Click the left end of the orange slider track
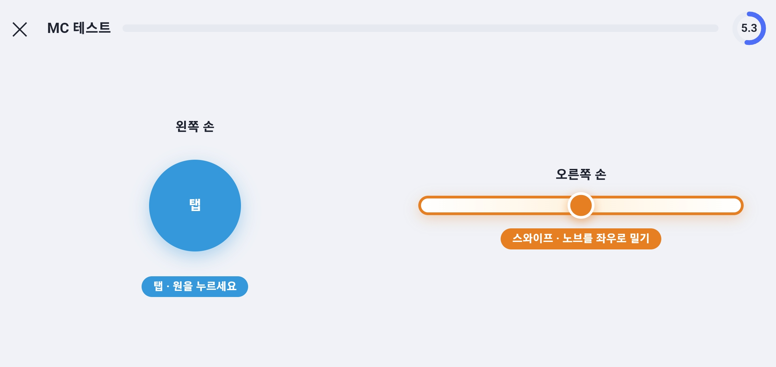The height and width of the screenshot is (367, 776). (426, 205)
